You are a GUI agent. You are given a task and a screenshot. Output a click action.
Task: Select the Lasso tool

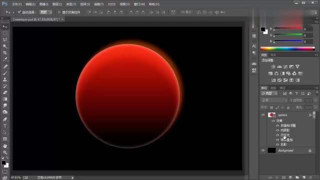(x=5, y=40)
